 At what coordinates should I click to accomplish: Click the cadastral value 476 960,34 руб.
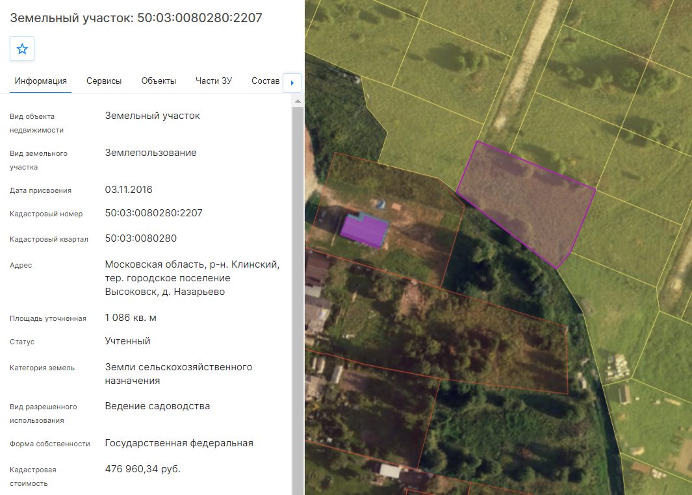click(142, 469)
